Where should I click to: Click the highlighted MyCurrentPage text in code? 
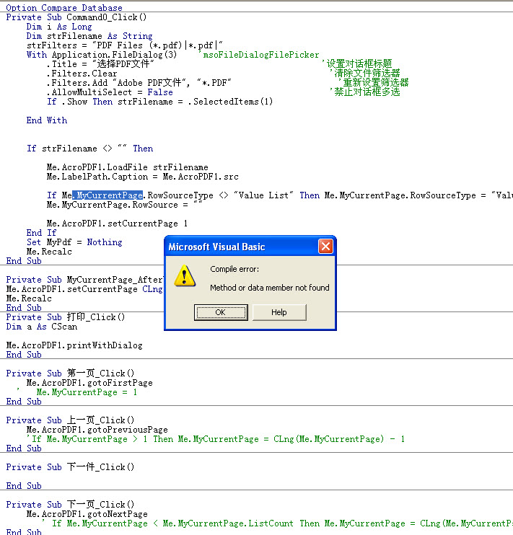coord(107,195)
